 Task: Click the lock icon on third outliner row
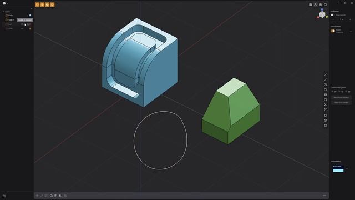pos(28,24)
